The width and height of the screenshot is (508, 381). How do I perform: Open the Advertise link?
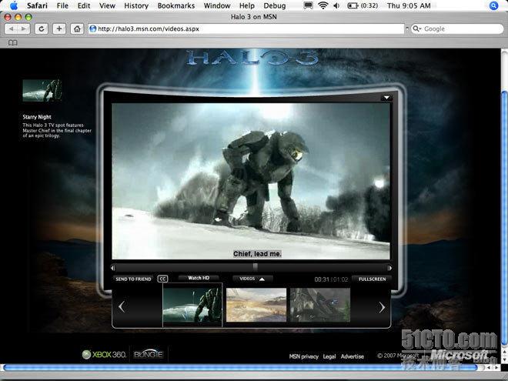coord(353,356)
